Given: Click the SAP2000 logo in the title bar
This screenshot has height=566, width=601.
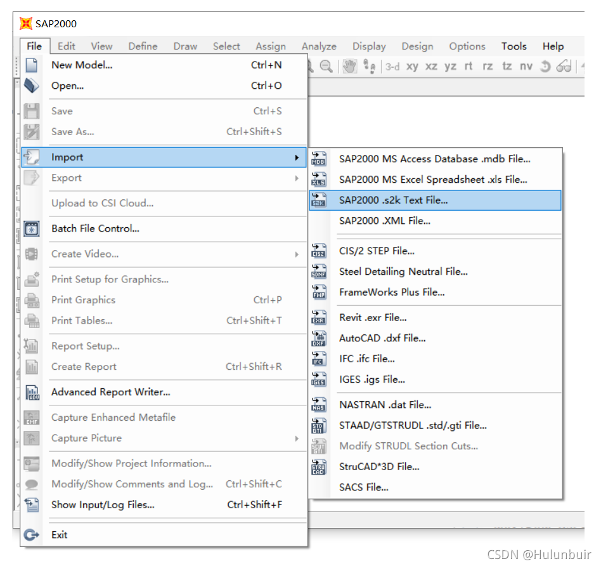Looking at the screenshot, I should coord(25,23).
